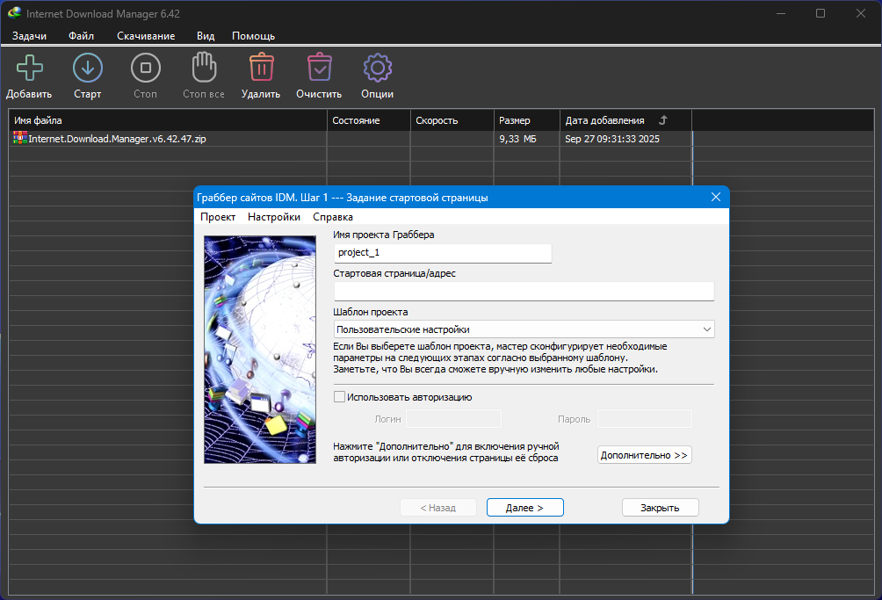Screen dimensions: 882x600
Task: Enable the Использовать авторизацию checkbox
Action: pos(340,397)
